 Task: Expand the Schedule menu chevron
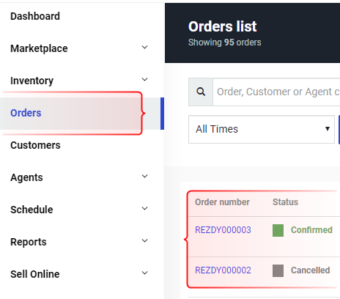pyautogui.click(x=145, y=208)
